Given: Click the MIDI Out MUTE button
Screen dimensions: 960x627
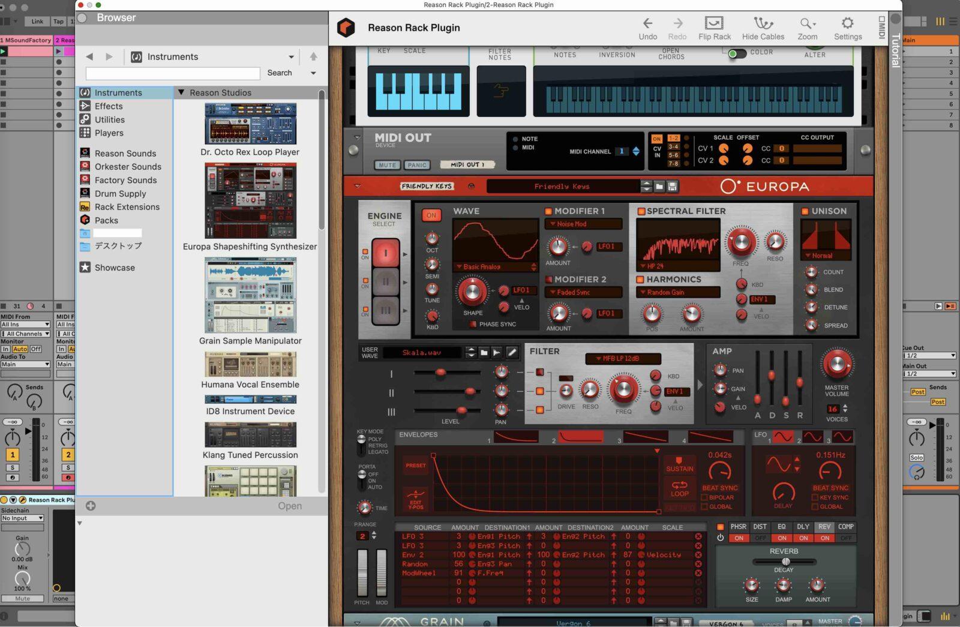Looking at the screenshot, I should 388,165.
